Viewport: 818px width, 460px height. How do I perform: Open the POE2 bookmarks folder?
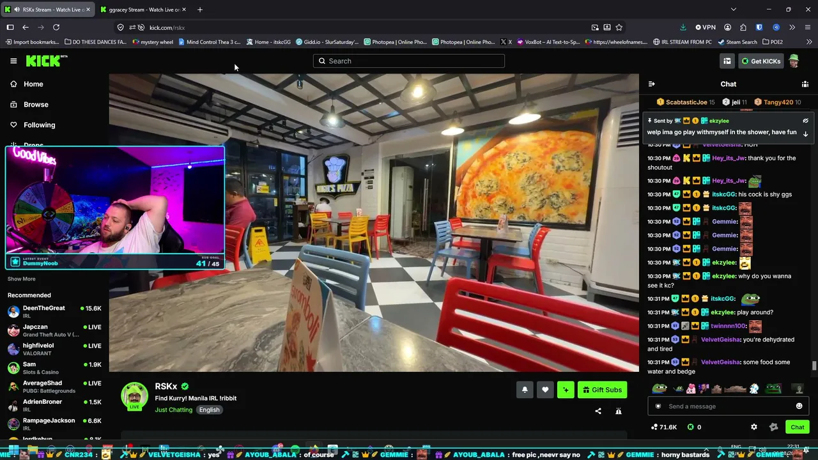(773, 42)
